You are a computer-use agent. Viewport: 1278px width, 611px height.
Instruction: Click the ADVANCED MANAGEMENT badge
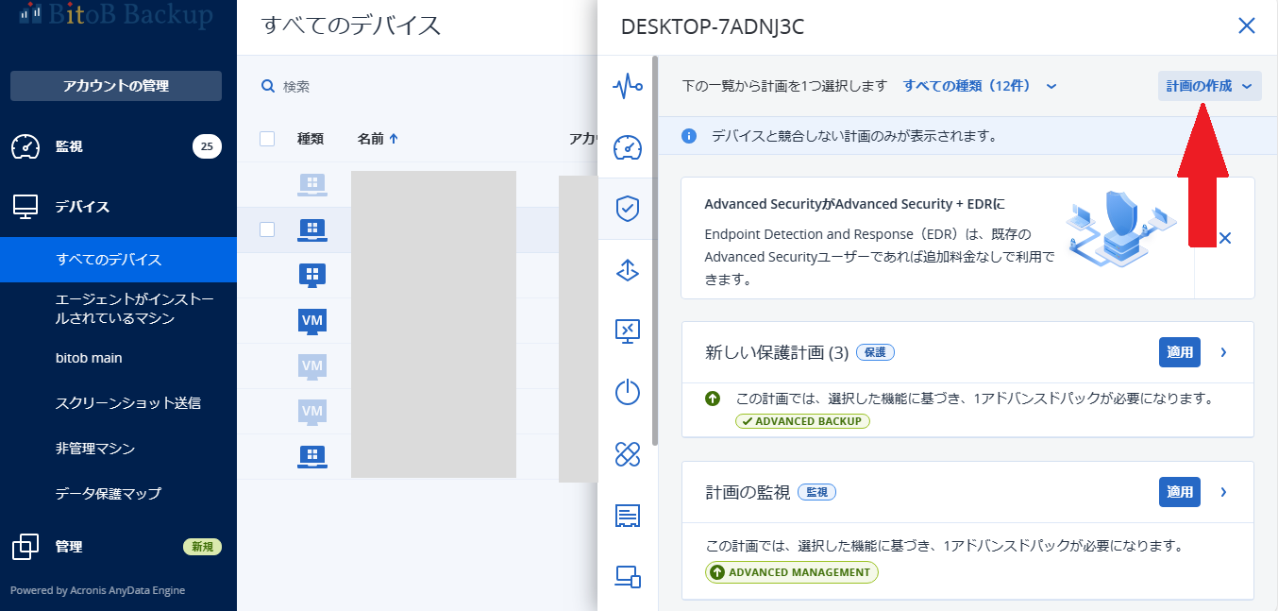click(x=792, y=572)
